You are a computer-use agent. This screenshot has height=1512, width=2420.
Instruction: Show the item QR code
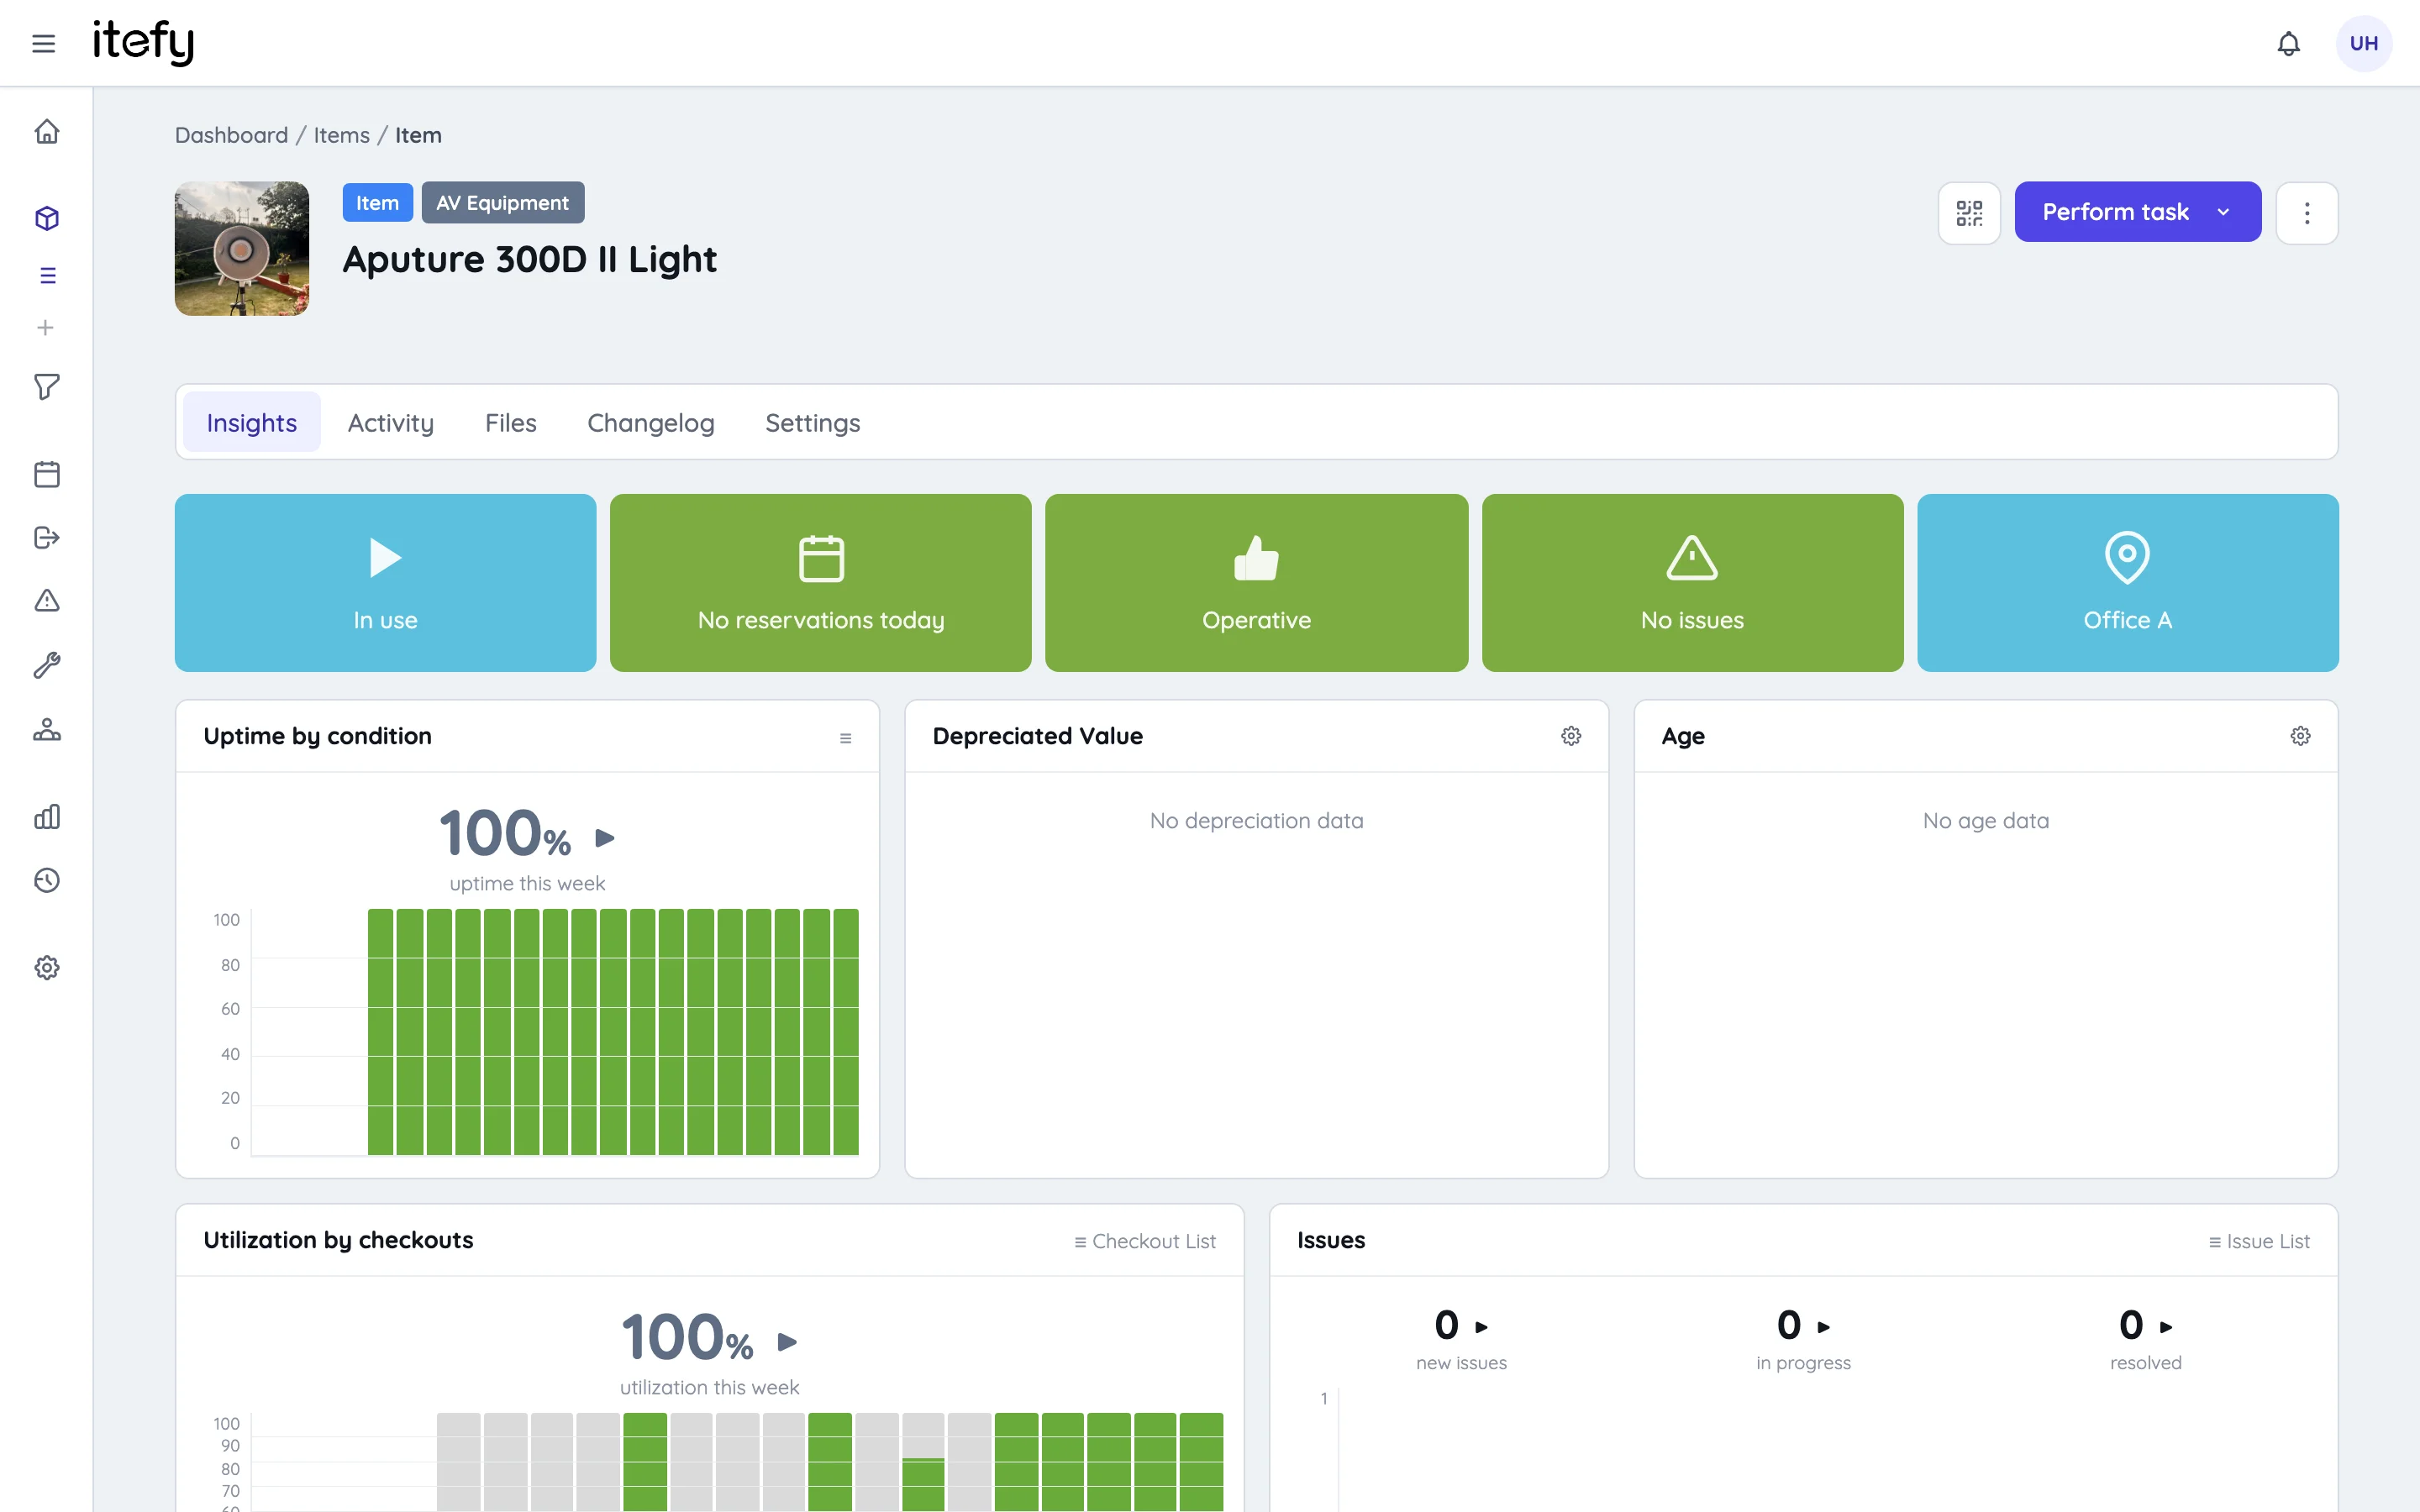pyautogui.click(x=1969, y=213)
